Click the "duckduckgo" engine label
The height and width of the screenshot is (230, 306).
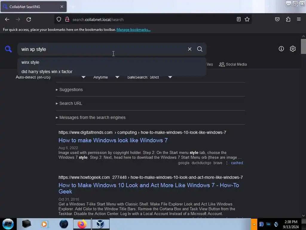click(201, 163)
